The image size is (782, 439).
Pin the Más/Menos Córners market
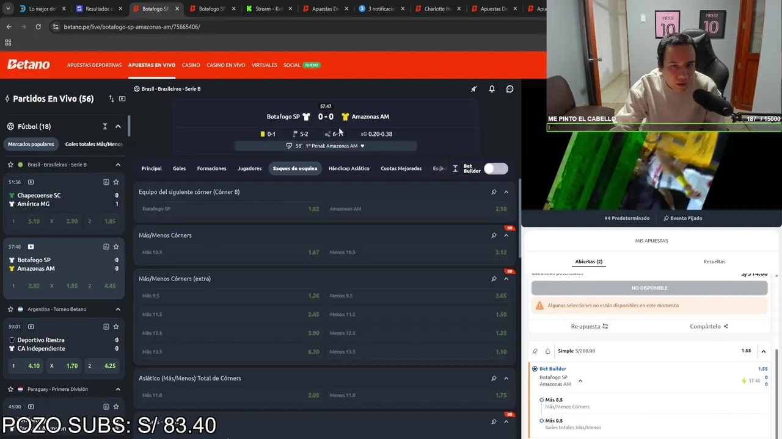point(494,235)
